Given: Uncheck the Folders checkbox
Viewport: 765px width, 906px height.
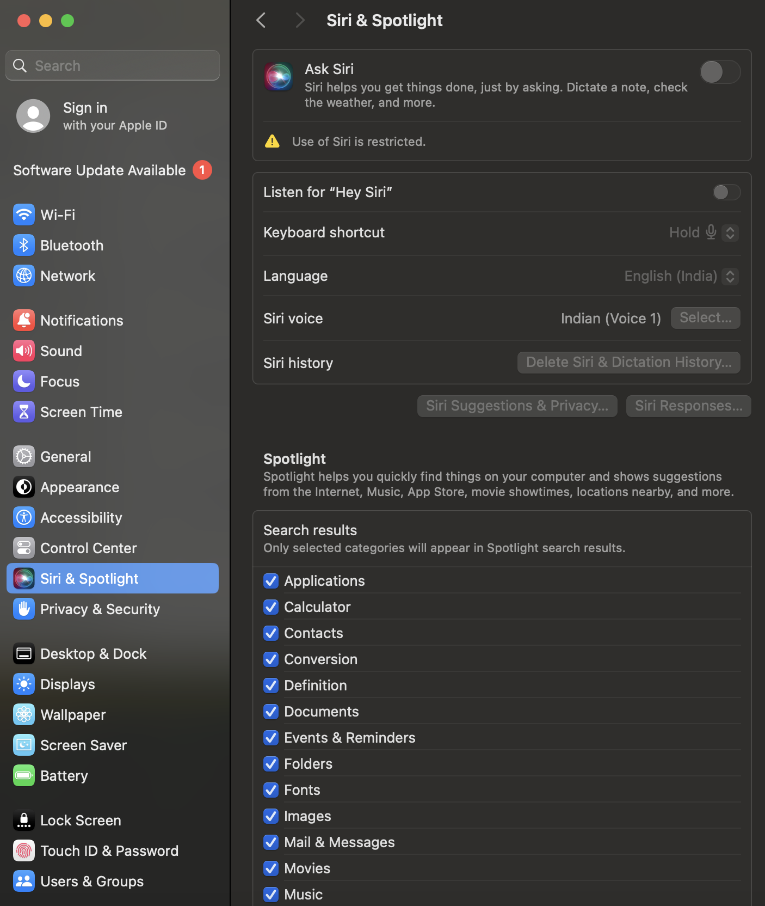Looking at the screenshot, I should 271,764.
